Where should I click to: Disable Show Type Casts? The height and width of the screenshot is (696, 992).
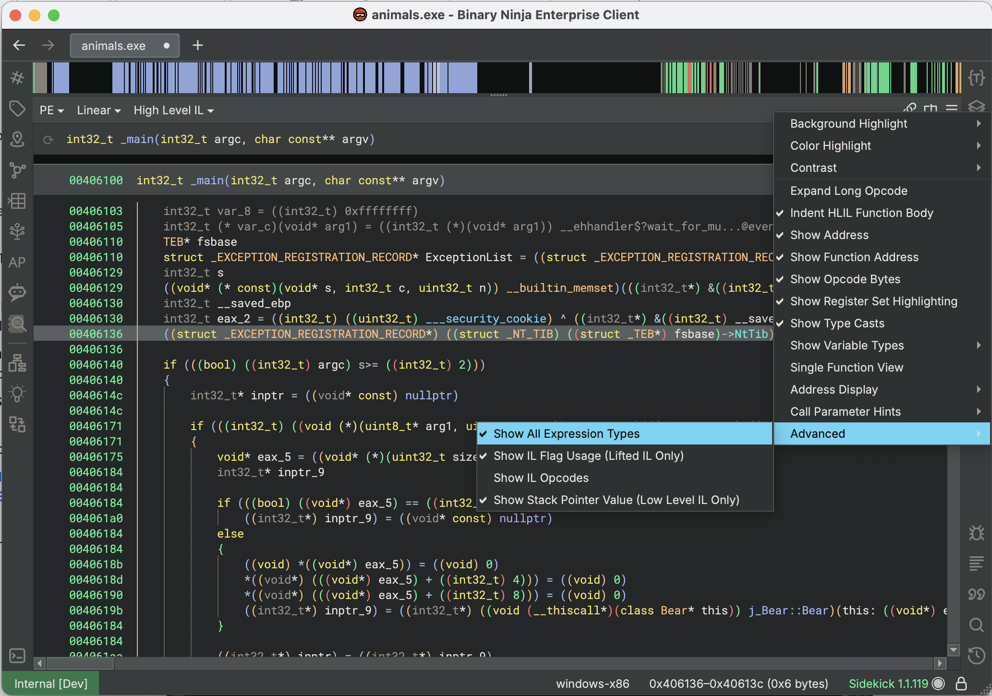tap(882, 324)
